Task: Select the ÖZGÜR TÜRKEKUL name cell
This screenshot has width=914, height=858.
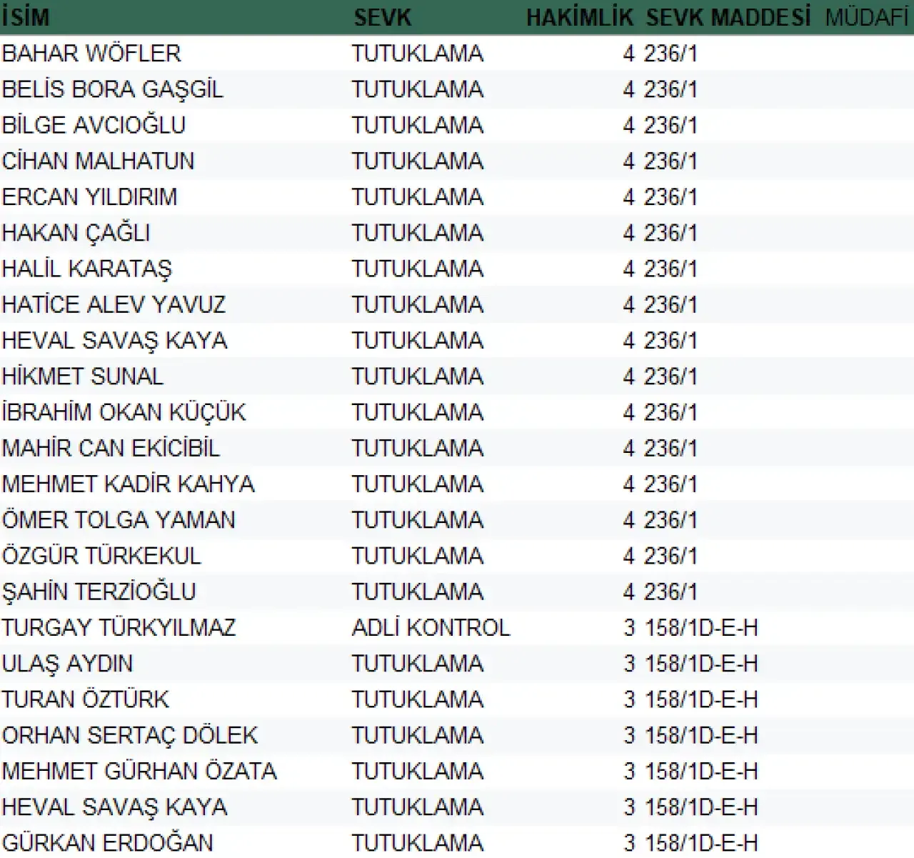Action: click(x=101, y=556)
